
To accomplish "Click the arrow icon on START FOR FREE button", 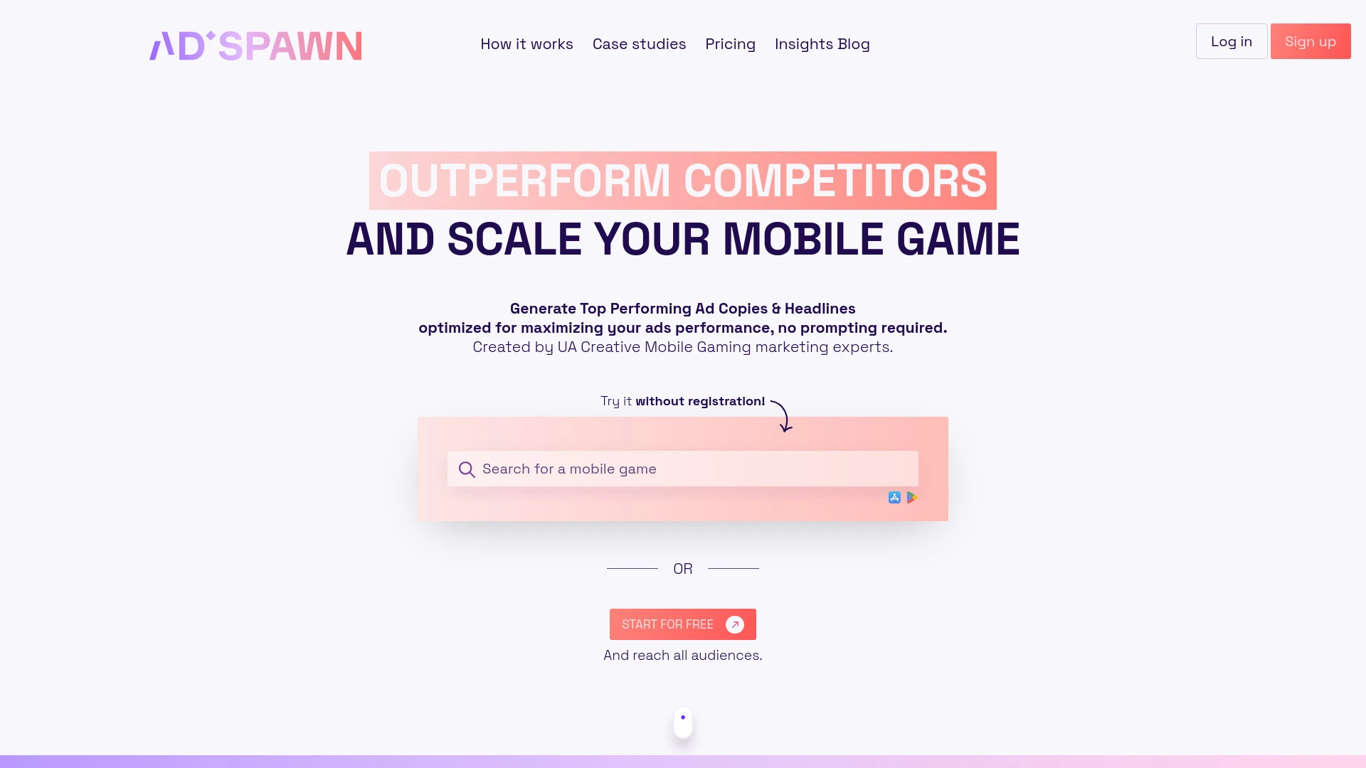I will [735, 624].
